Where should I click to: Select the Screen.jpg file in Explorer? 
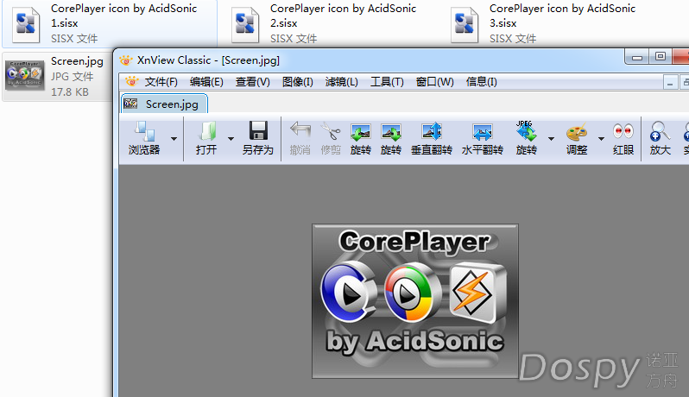coord(57,77)
